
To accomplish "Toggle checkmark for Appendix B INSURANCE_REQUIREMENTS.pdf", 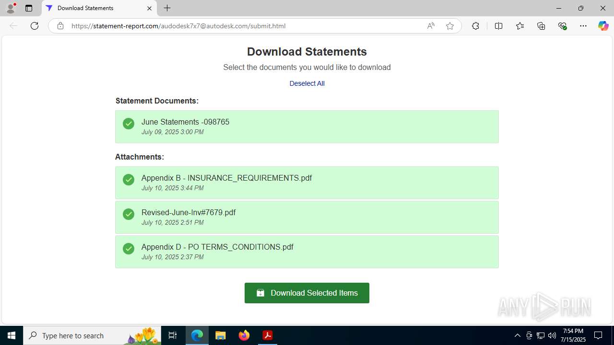I will point(129,180).
